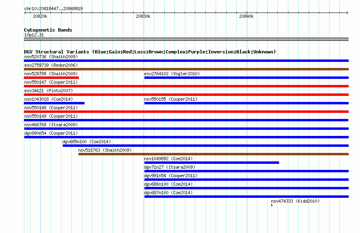Click the blue bar under dgv687n100

246,197
